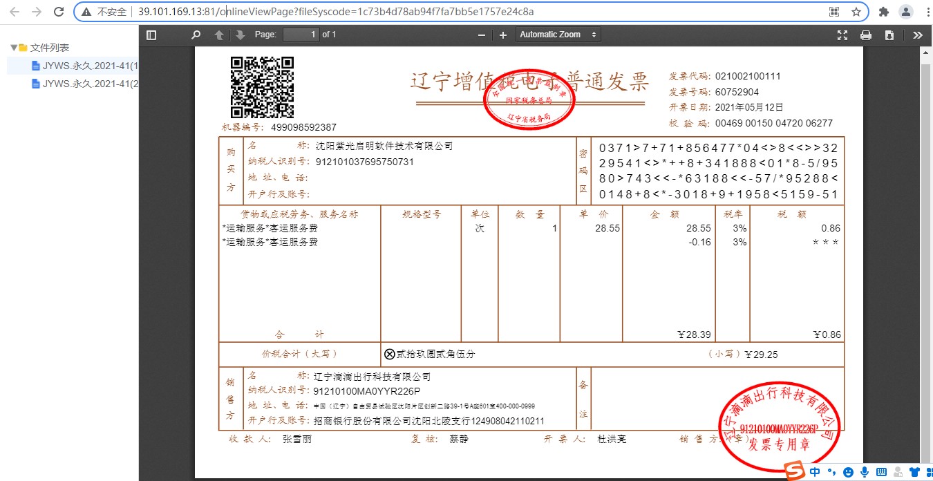Start voice input with microphone icon

pos(864,472)
